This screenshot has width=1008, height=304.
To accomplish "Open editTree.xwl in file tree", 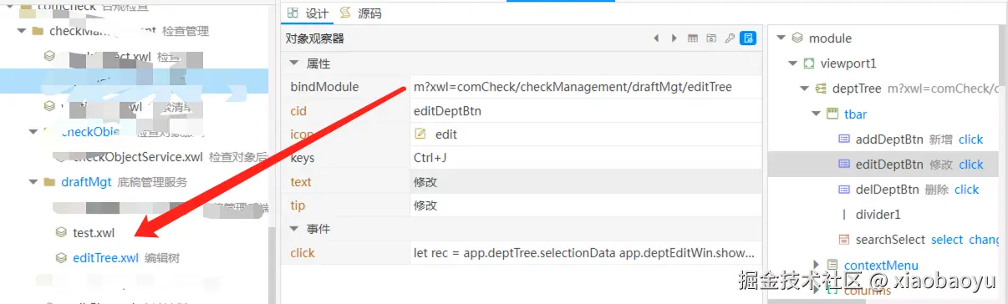I will click(105, 258).
